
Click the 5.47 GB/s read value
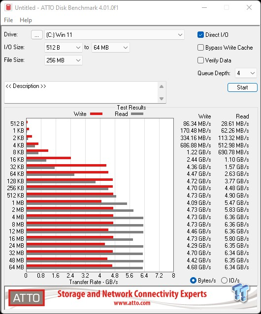pyautogui.click(x=237, y=203)
